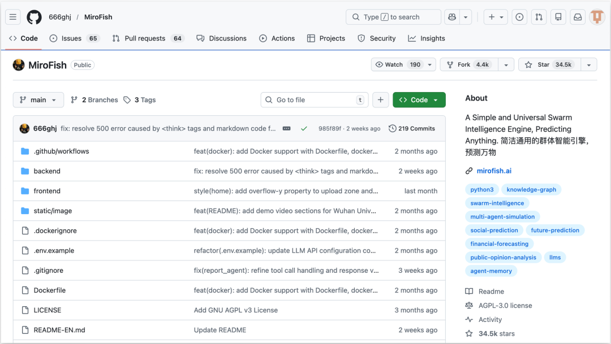Open Copilot chat icon in header
The height and width of the screenshot is (344, 611).
(451, 17)
